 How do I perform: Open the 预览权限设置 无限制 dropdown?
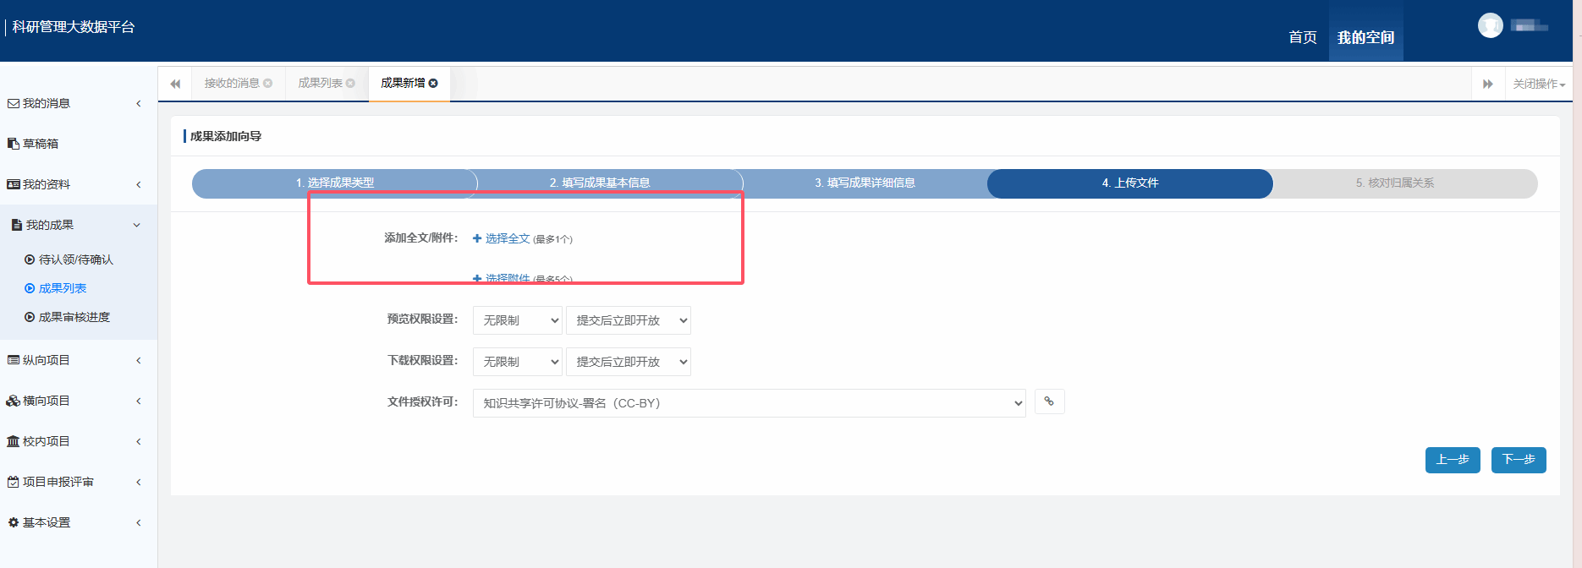tap(517, 320)
